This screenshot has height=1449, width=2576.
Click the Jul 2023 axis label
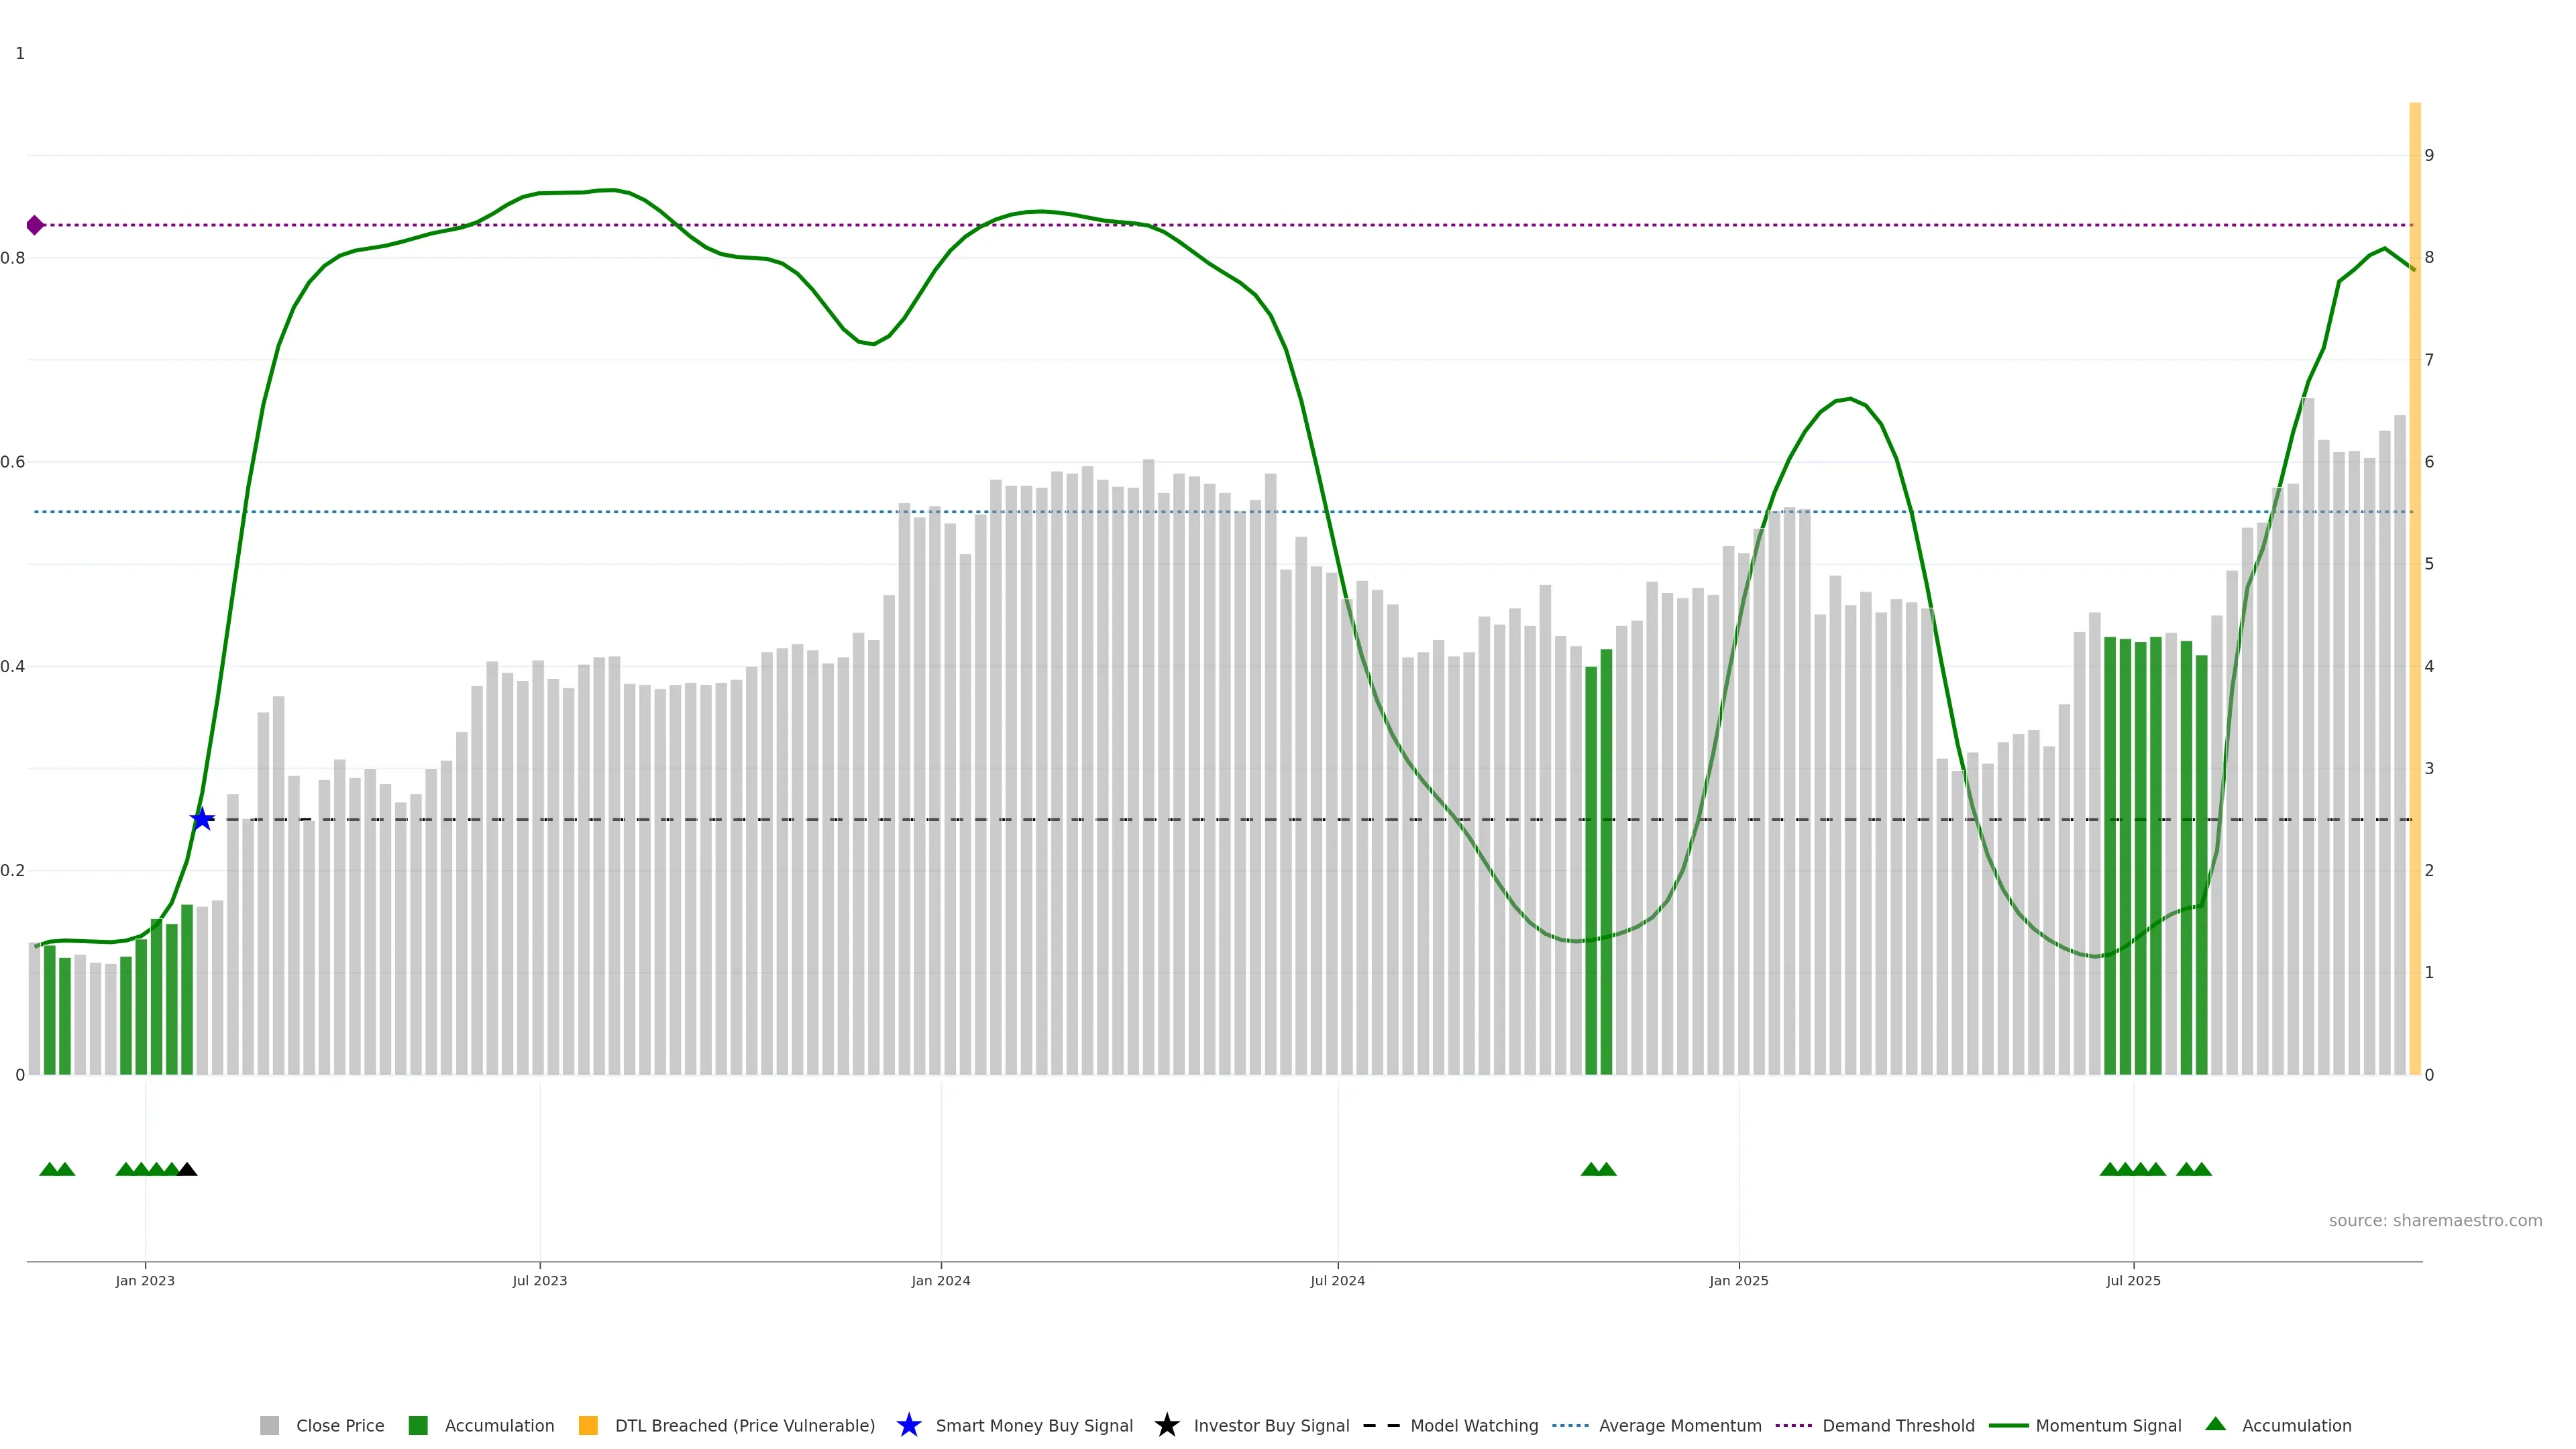point(539,1280)
